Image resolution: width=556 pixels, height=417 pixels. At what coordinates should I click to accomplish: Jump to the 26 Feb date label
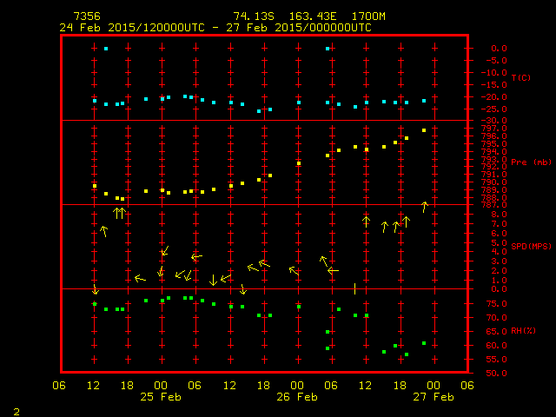click(x=297, y=397)
